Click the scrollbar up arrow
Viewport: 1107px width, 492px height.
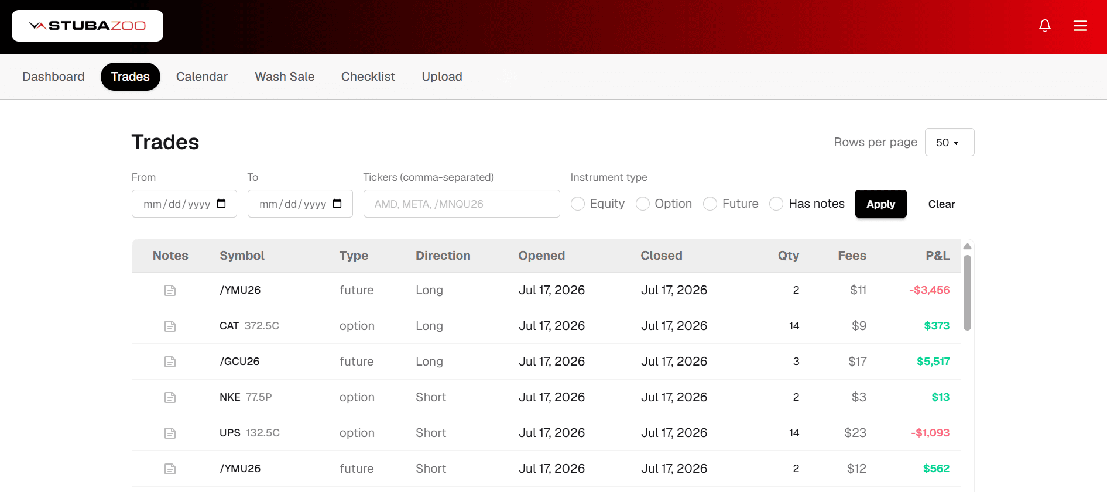pos(968,246)
